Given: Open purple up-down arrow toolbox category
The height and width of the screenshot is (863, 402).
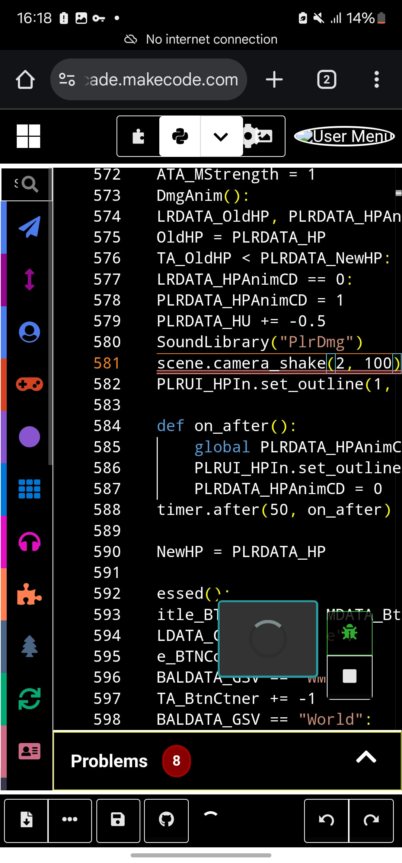Looking at the screenshot, I should point(29,279).
